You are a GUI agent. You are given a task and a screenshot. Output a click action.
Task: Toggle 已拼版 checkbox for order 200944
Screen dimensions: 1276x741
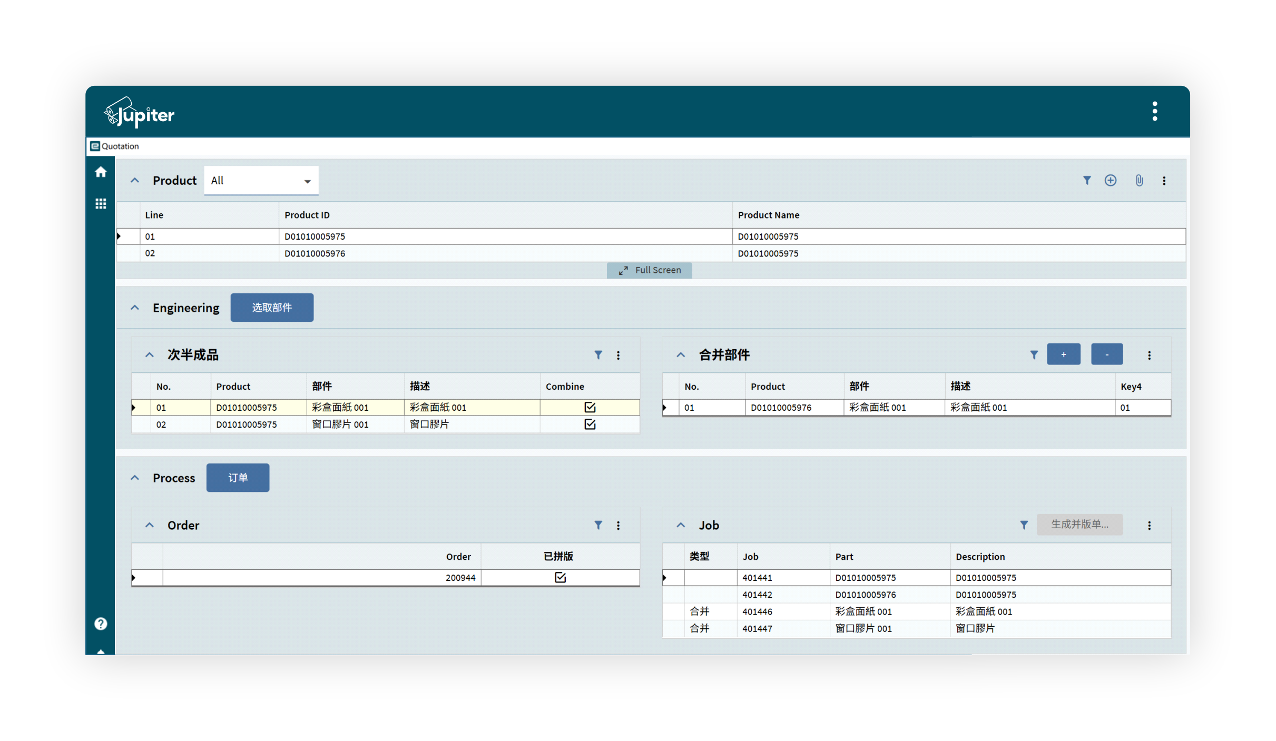click(x=560, y=578)
